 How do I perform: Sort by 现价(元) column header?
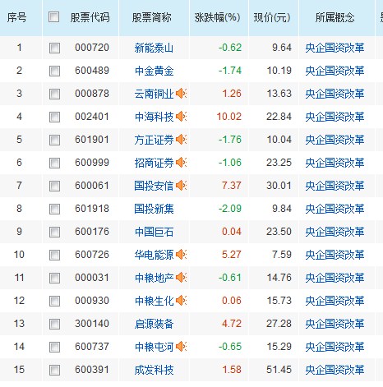pyautogui.click(x=272, y=17)
